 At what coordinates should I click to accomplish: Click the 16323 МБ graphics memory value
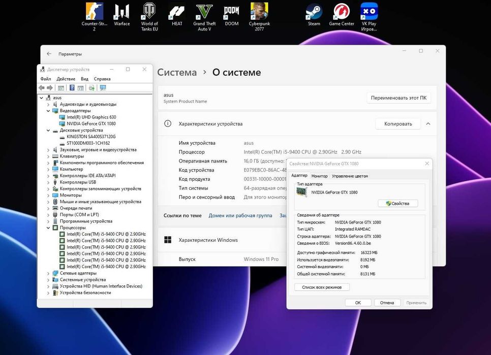[x=369, y=253]
